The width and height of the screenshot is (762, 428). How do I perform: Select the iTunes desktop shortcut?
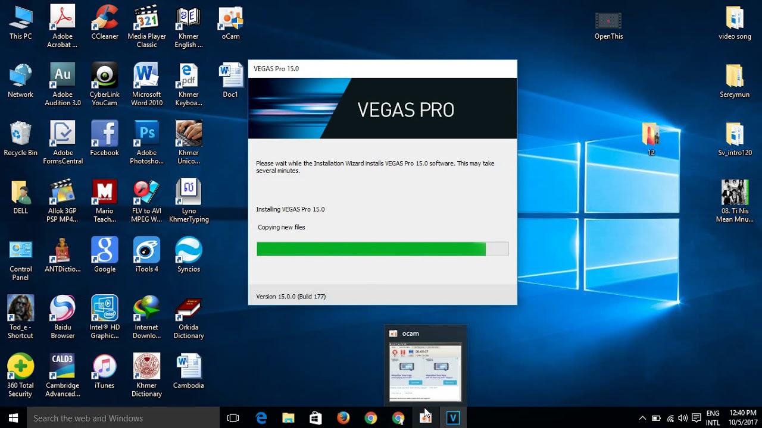click(105, 372)
